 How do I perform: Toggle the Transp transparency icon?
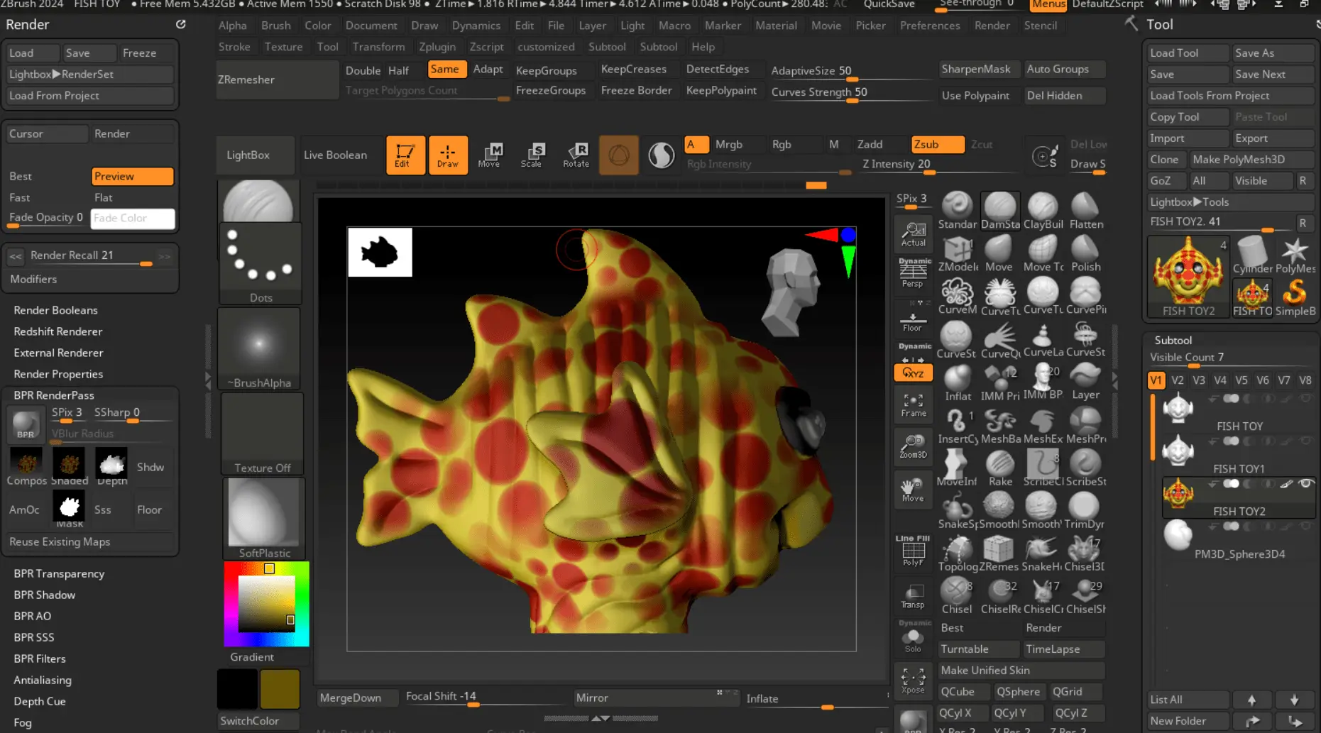(913, 596)
